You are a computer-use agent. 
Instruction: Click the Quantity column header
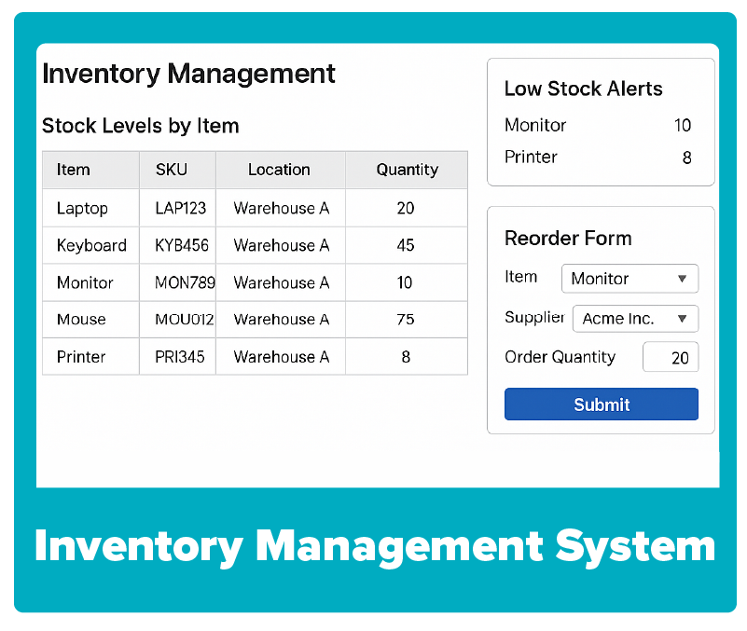(x=407, y=170)
